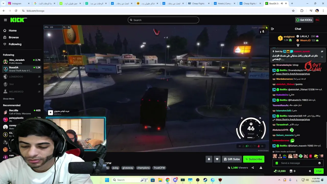Viewport: 327px width, 184px height.
Task: Insert the yellow bee quick emote
Action: [316, 156]
